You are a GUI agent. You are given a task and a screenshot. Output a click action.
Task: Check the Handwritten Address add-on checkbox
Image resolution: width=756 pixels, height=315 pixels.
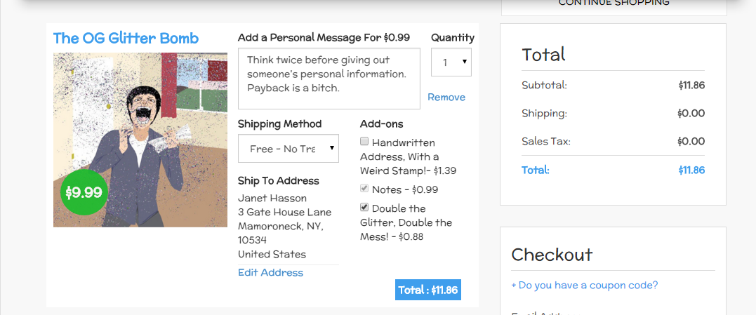pos(364,142)
